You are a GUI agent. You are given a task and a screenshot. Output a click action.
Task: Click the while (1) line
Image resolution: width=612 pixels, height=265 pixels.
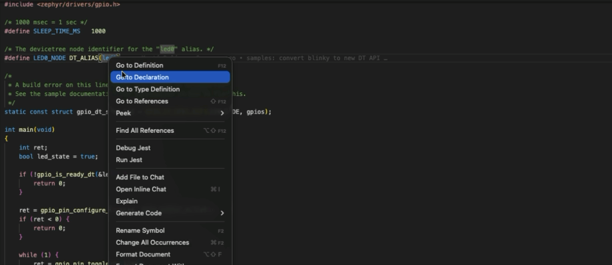(38, 255)
